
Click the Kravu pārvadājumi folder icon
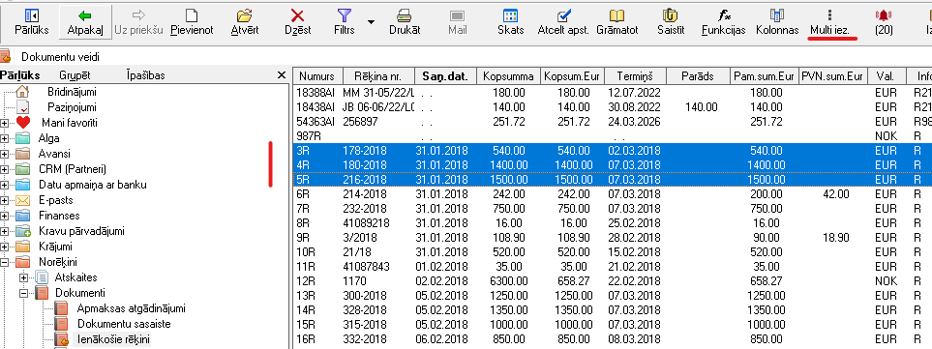click(22, 231)
